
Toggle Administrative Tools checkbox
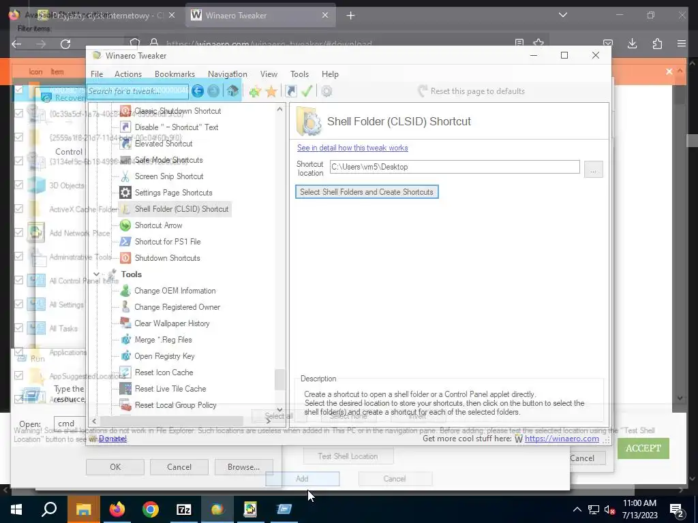pyautogui.click(x=18, y=257)
